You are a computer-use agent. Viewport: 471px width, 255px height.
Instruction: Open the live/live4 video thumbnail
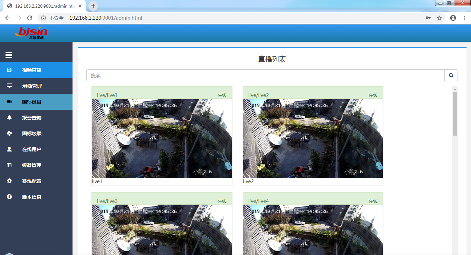pos(313,230)
